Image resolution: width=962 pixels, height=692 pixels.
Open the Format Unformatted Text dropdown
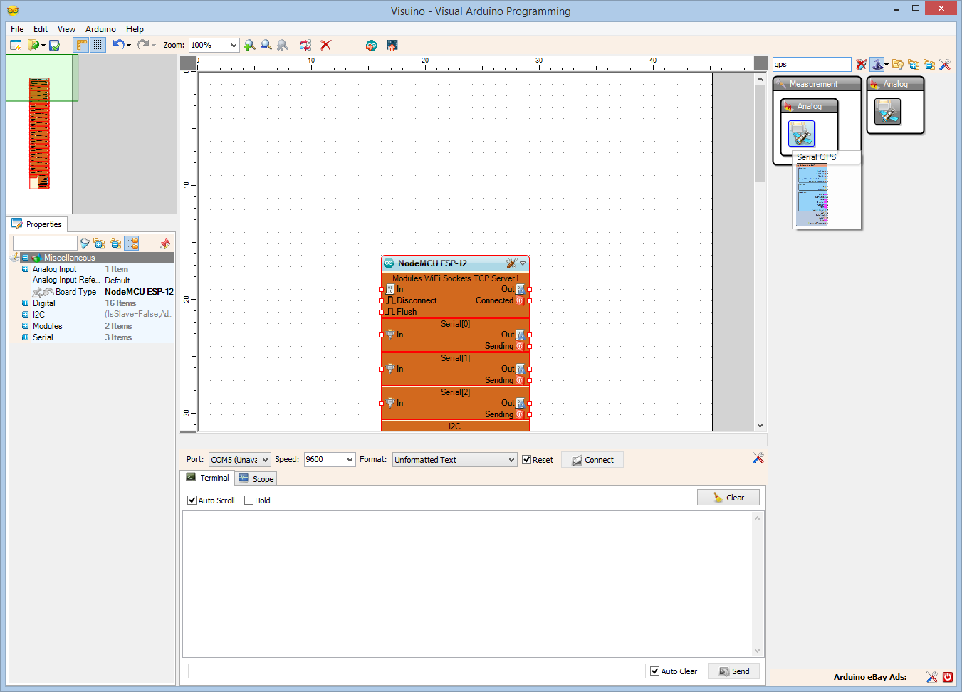click(454, 460)
